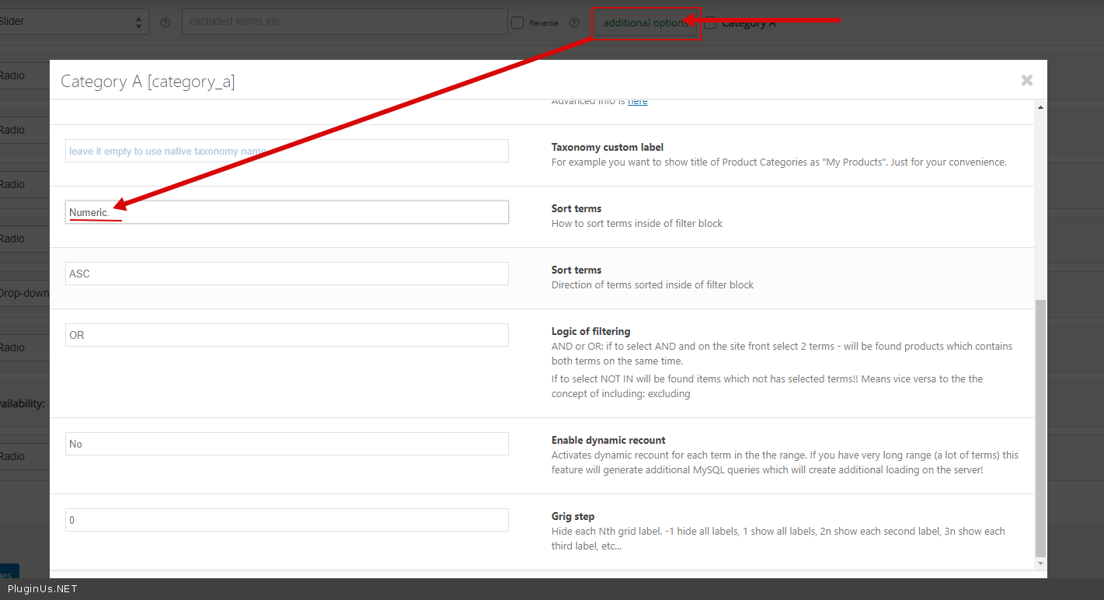Open sort direction dropdown showing ASC
Image resolution: width=1104 pixels, height=600 pixels.
[x=287, y=274]
